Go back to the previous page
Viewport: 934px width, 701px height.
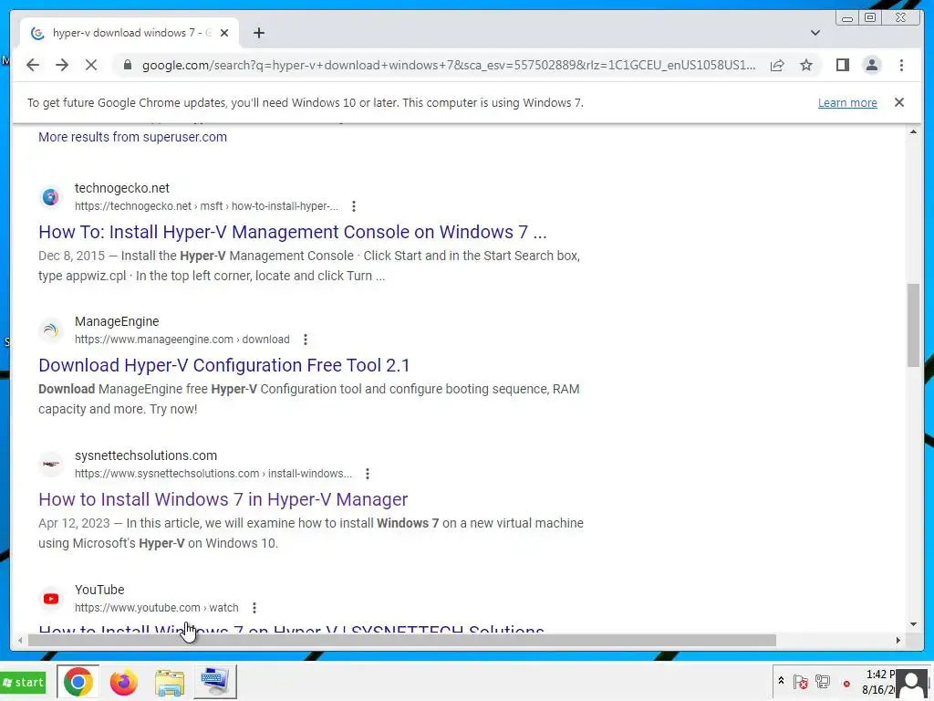click(x=33, y=65)
